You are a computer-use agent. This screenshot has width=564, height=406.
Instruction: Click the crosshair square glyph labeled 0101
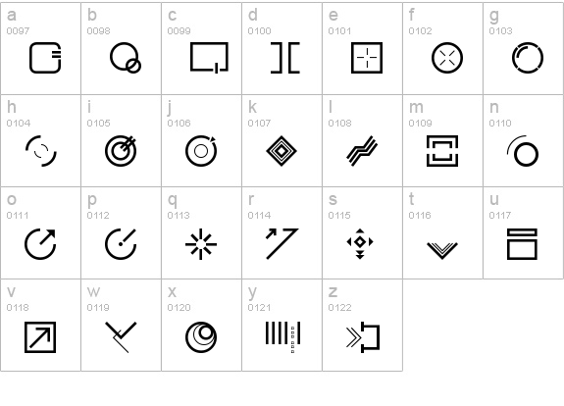coord(367,58)
